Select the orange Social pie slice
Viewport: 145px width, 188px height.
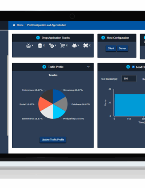[44, 103]
